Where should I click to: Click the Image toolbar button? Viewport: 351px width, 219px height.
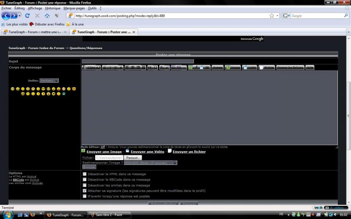(x=233, y=67)
